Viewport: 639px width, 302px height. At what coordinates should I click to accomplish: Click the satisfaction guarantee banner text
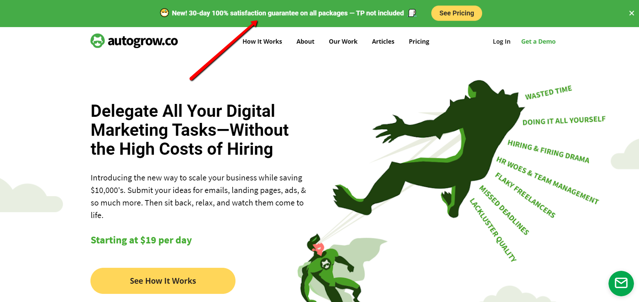point(288,13)
